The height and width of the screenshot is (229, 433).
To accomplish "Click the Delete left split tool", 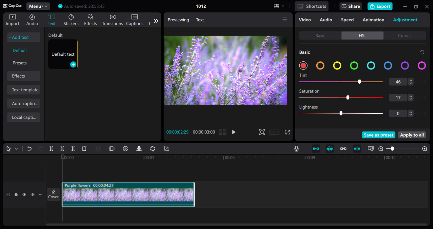I will (62, 149).
